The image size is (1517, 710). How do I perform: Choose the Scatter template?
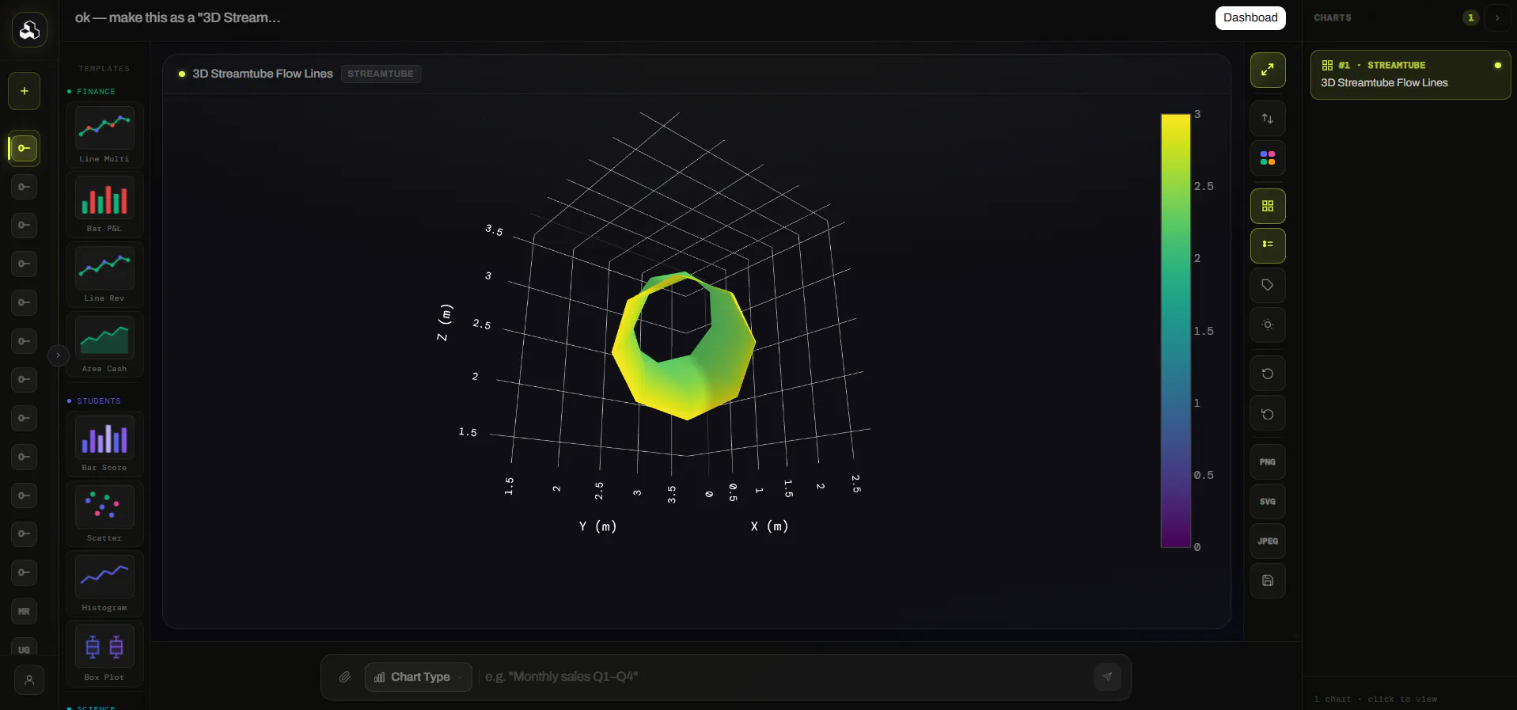pos(104,514)
